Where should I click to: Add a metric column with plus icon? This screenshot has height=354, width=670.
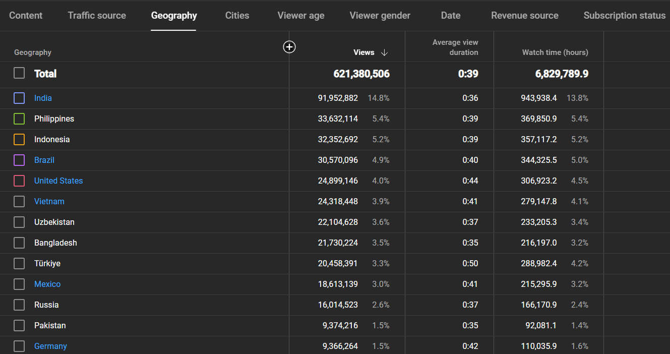[x=289, y=47]
